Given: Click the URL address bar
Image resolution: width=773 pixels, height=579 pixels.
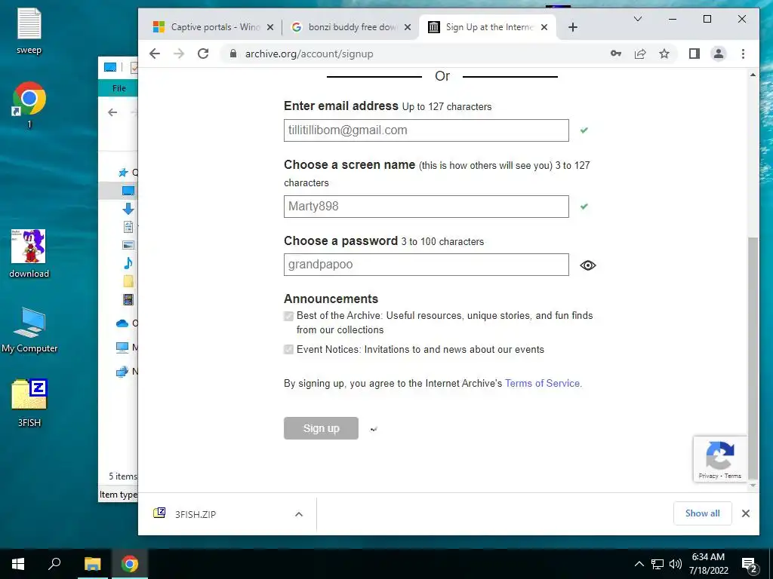Looking at the screenshot, I should click(414, 54).
